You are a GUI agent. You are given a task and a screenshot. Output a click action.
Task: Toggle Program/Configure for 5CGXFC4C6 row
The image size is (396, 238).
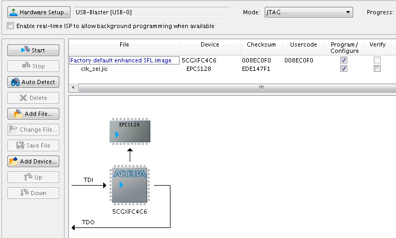[344, 60]
